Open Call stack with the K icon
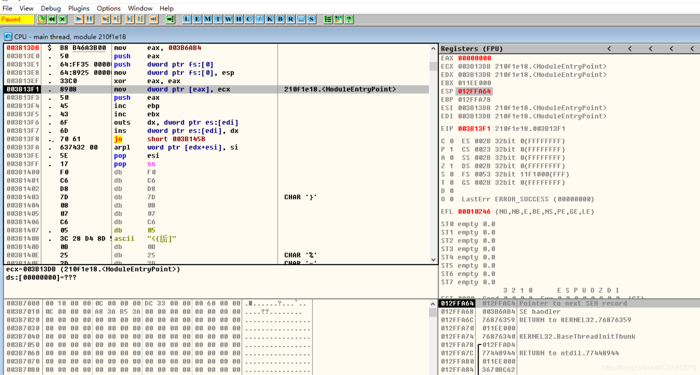 pyautogui.click(x=270, y=19)
